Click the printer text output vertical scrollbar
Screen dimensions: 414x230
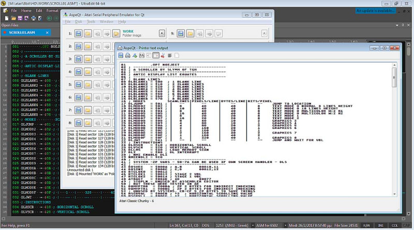[395, 129]
